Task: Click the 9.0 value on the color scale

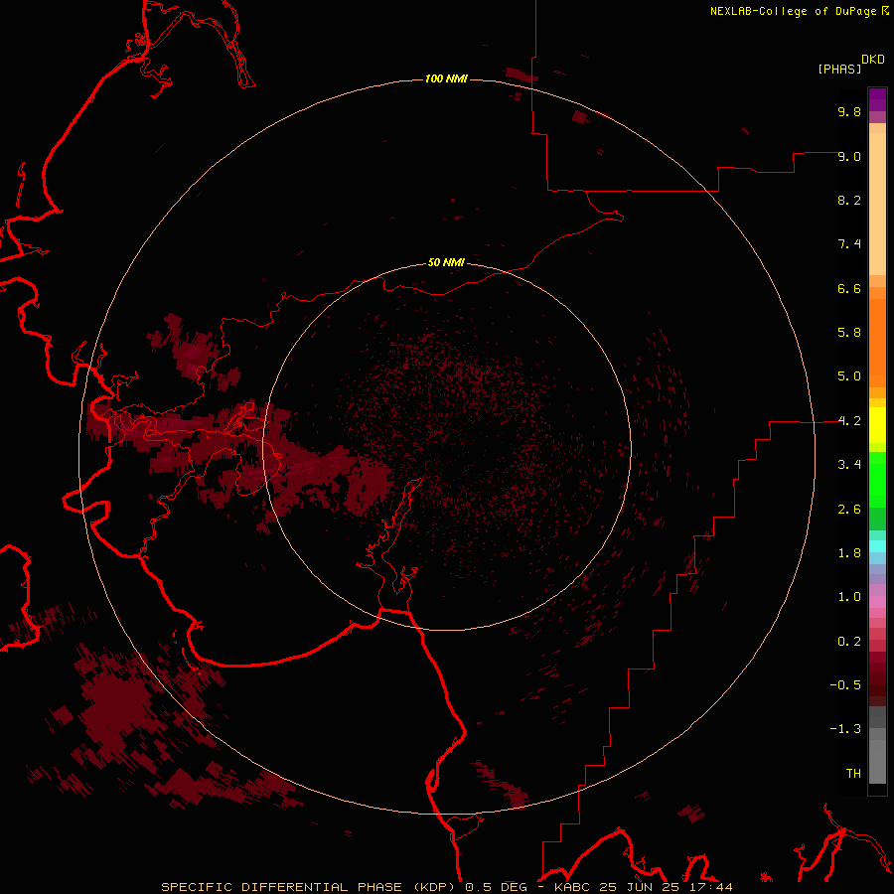Action: click(849, 156)
